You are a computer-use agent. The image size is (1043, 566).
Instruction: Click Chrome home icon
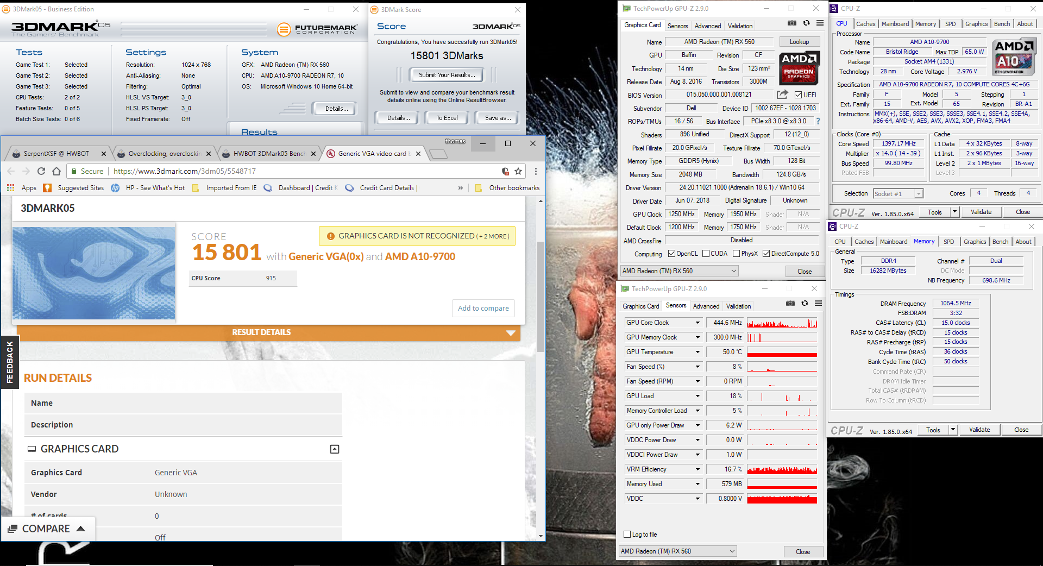click(56, 171)
